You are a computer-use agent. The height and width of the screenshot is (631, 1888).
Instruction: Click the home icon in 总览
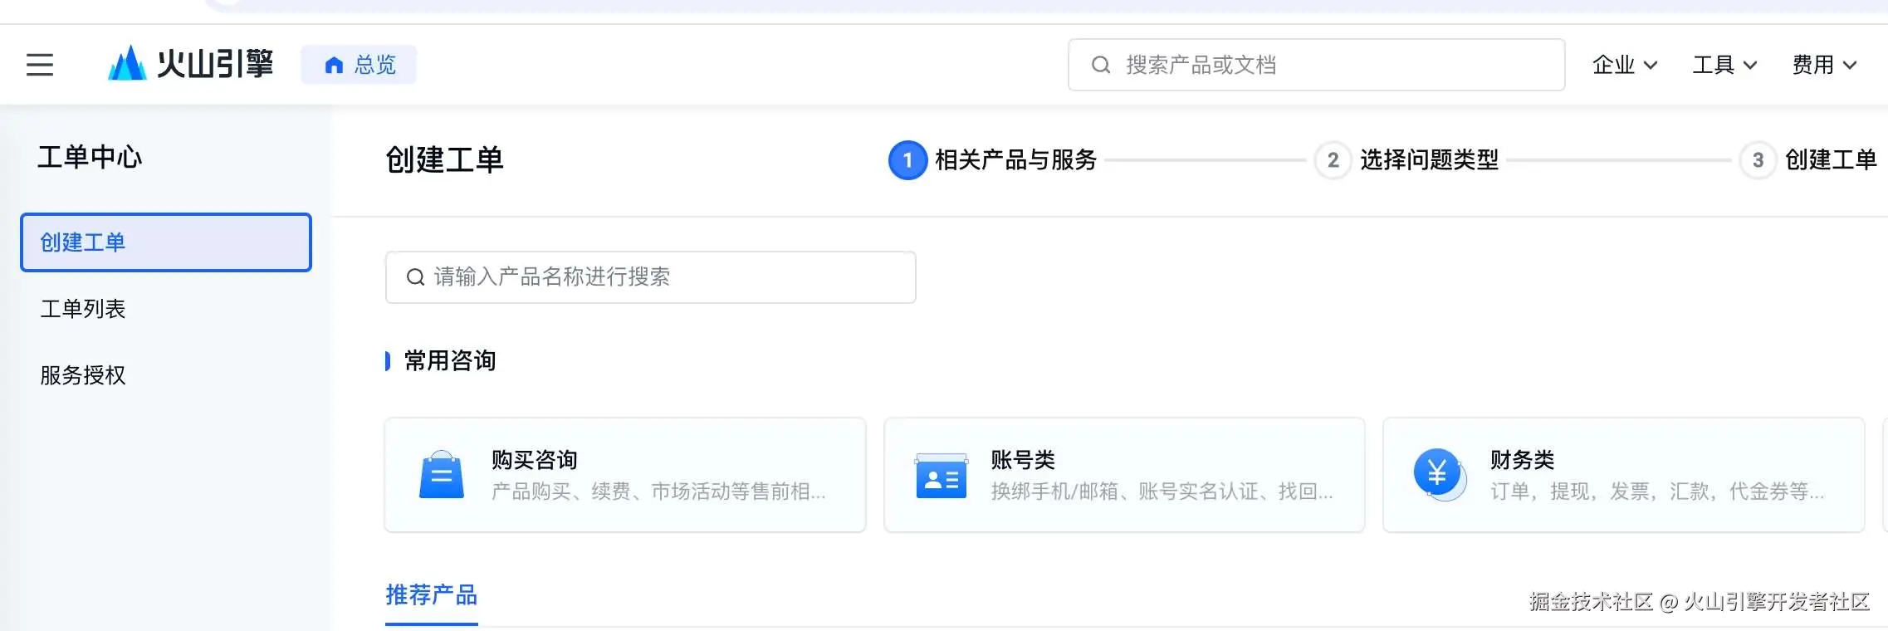[x=334, y=66]
